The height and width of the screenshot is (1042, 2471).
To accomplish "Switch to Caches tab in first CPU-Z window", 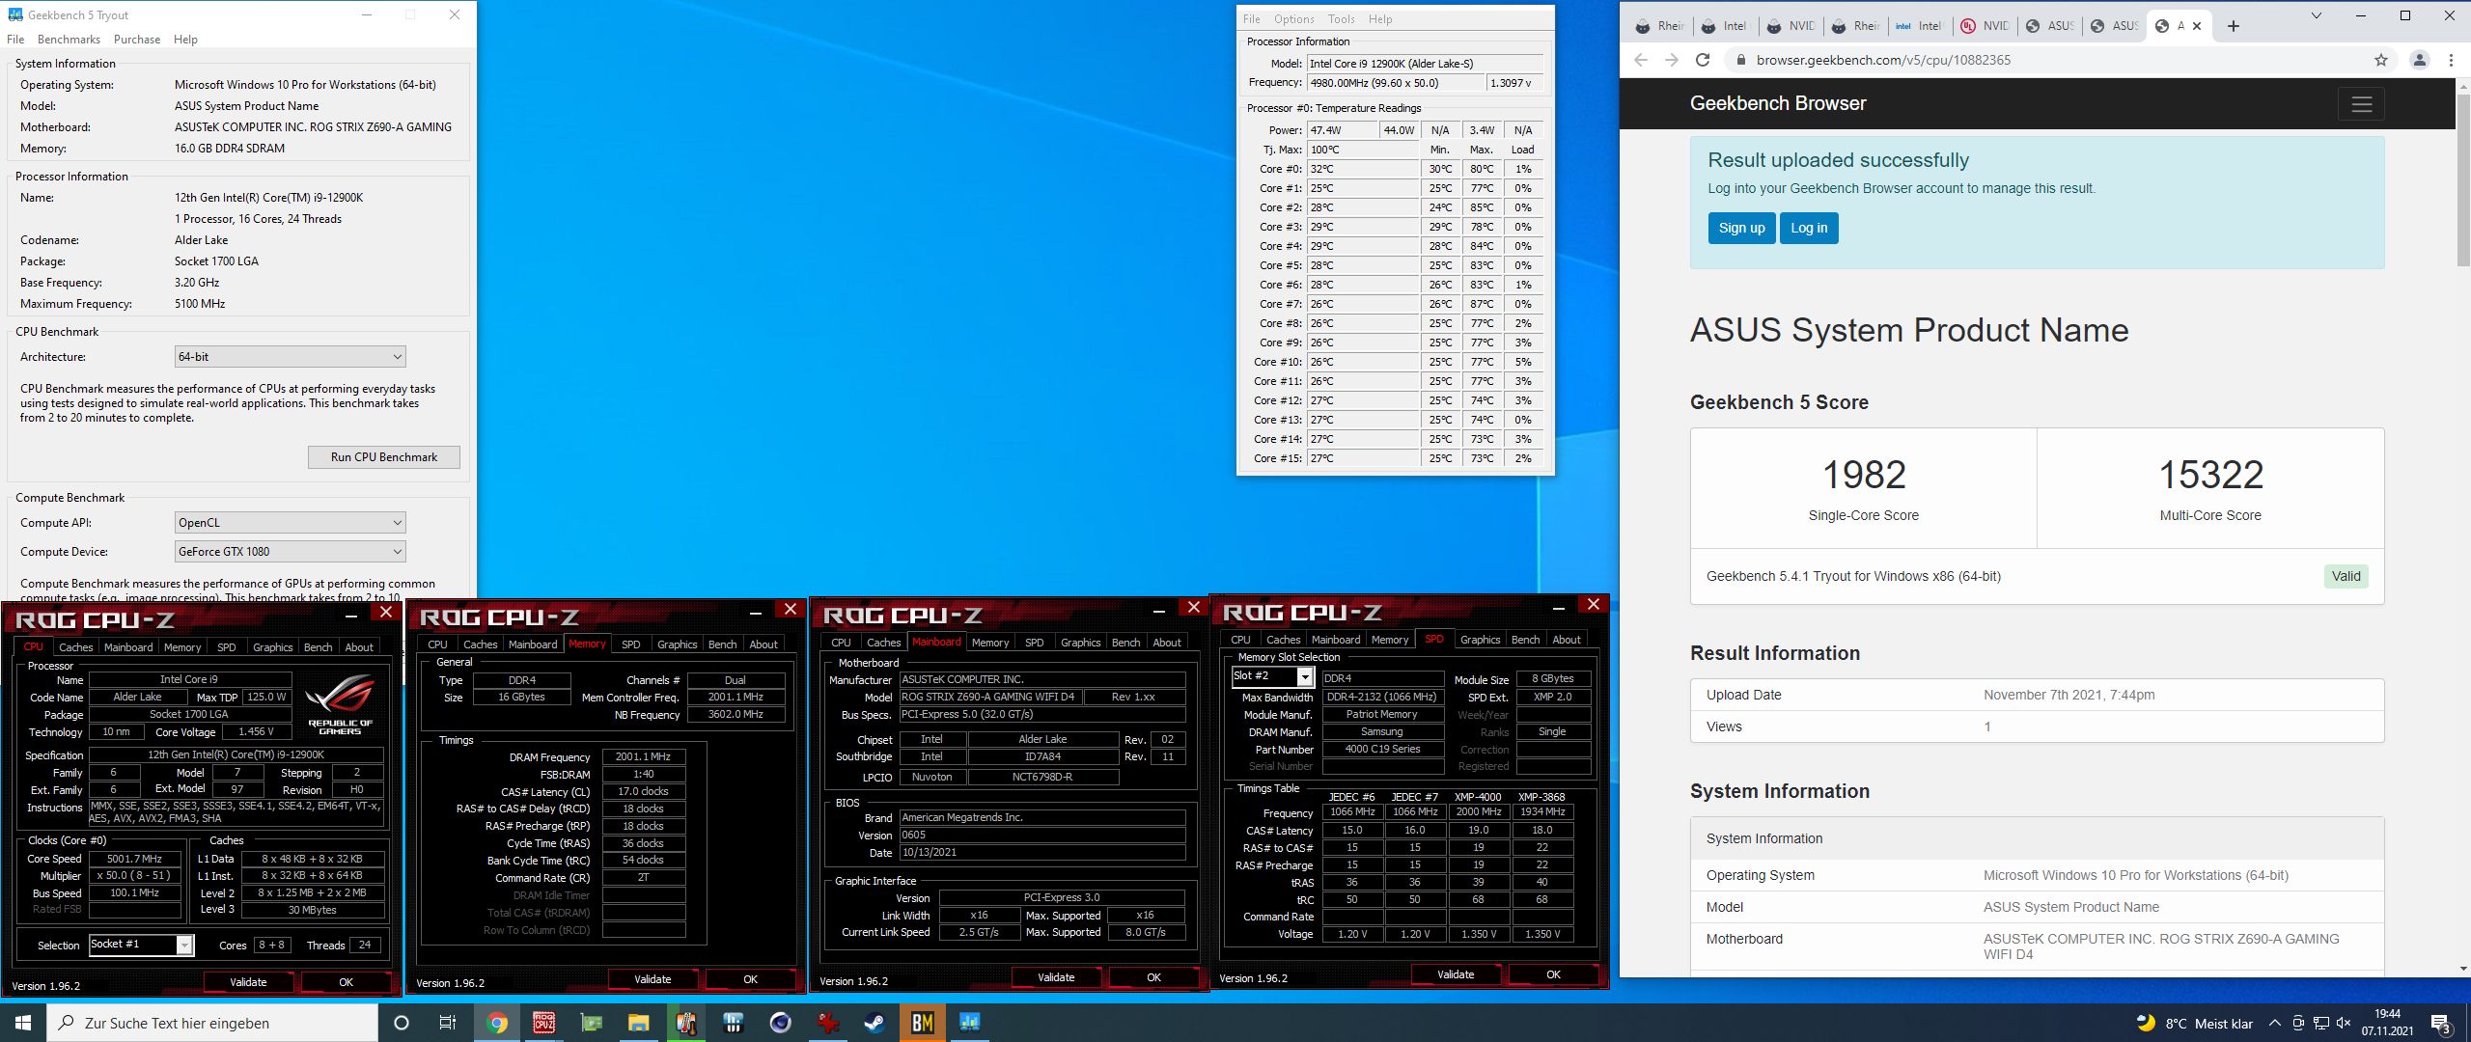I will (x=75, y=647).
